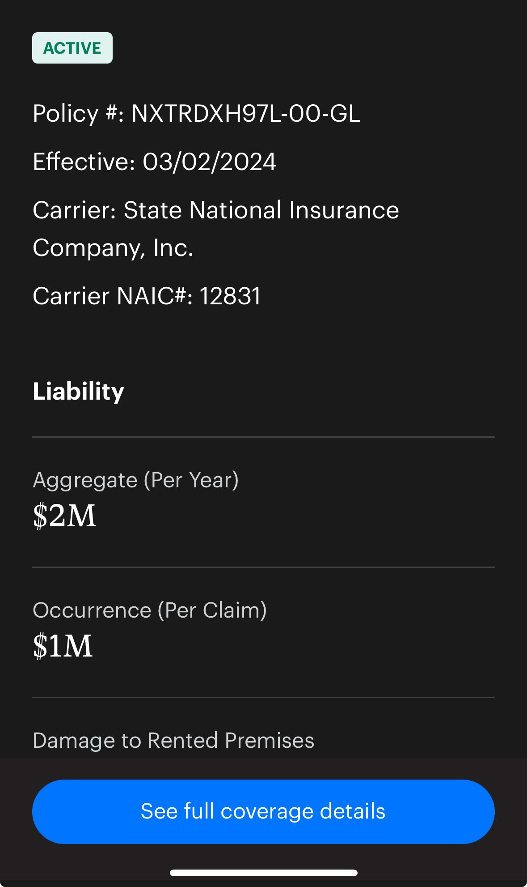Click the "Carrier NAIC#:" label
Screen dimensions: 527x887
click(x=113, y=296)
